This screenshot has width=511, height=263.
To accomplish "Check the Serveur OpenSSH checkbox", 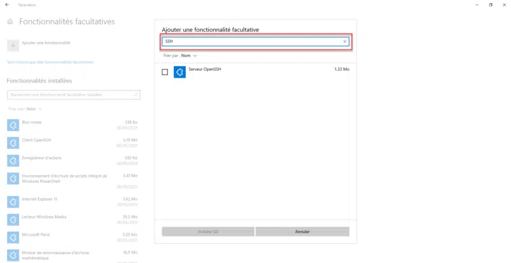I will pyautogui.click(x=165, y=72).
